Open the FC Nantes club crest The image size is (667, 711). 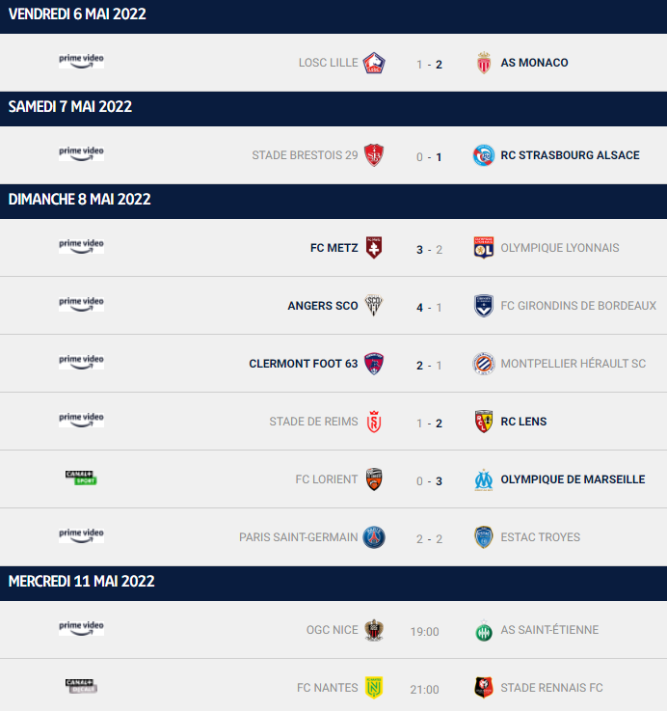[374, 688]
